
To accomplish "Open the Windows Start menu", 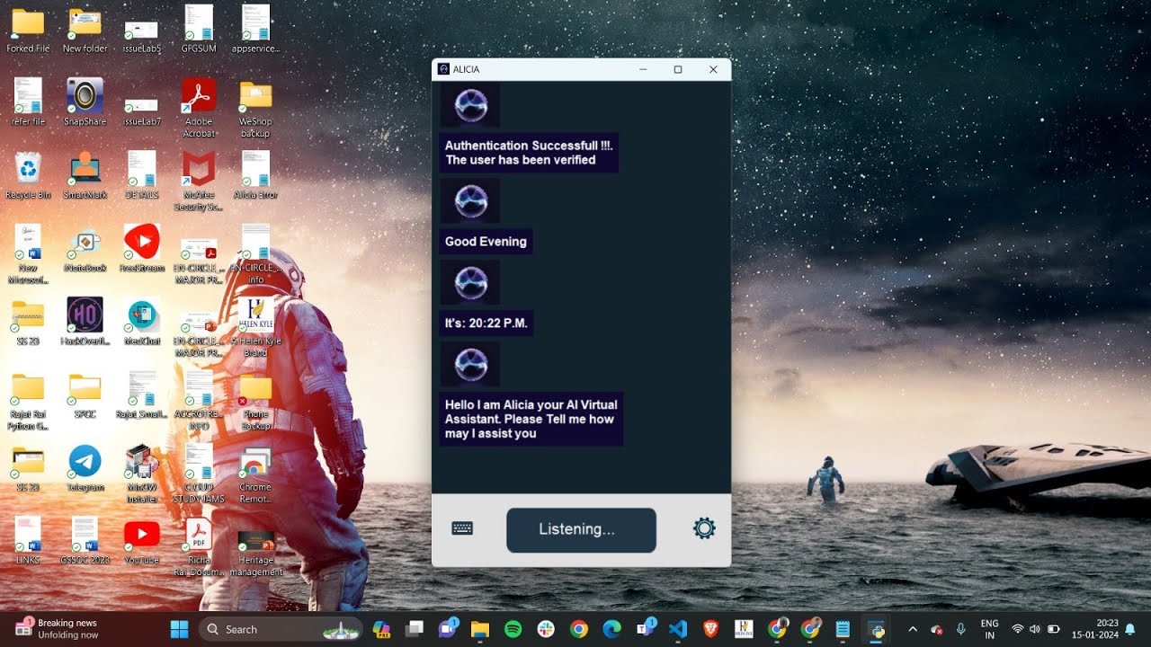I will [x=180, y=629].
